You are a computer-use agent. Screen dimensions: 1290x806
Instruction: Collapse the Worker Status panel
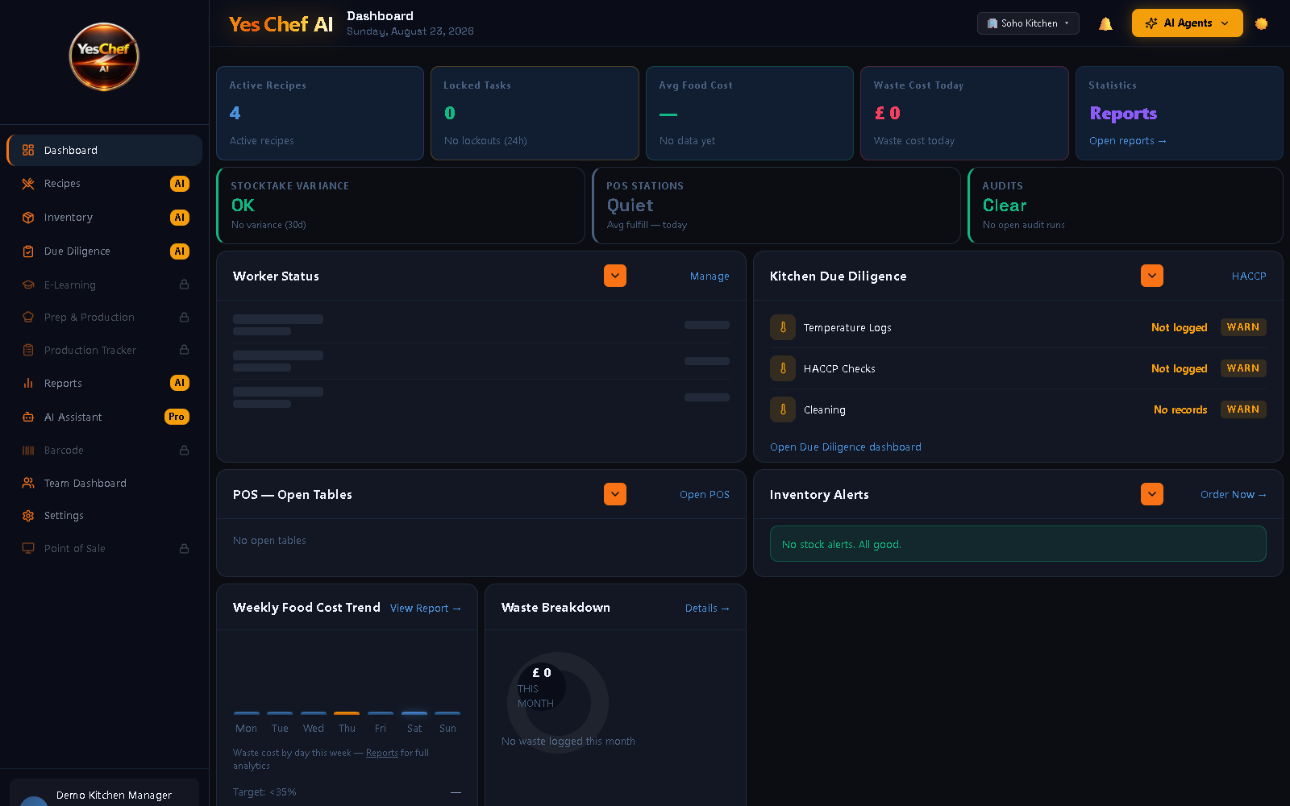click(615, 276)
